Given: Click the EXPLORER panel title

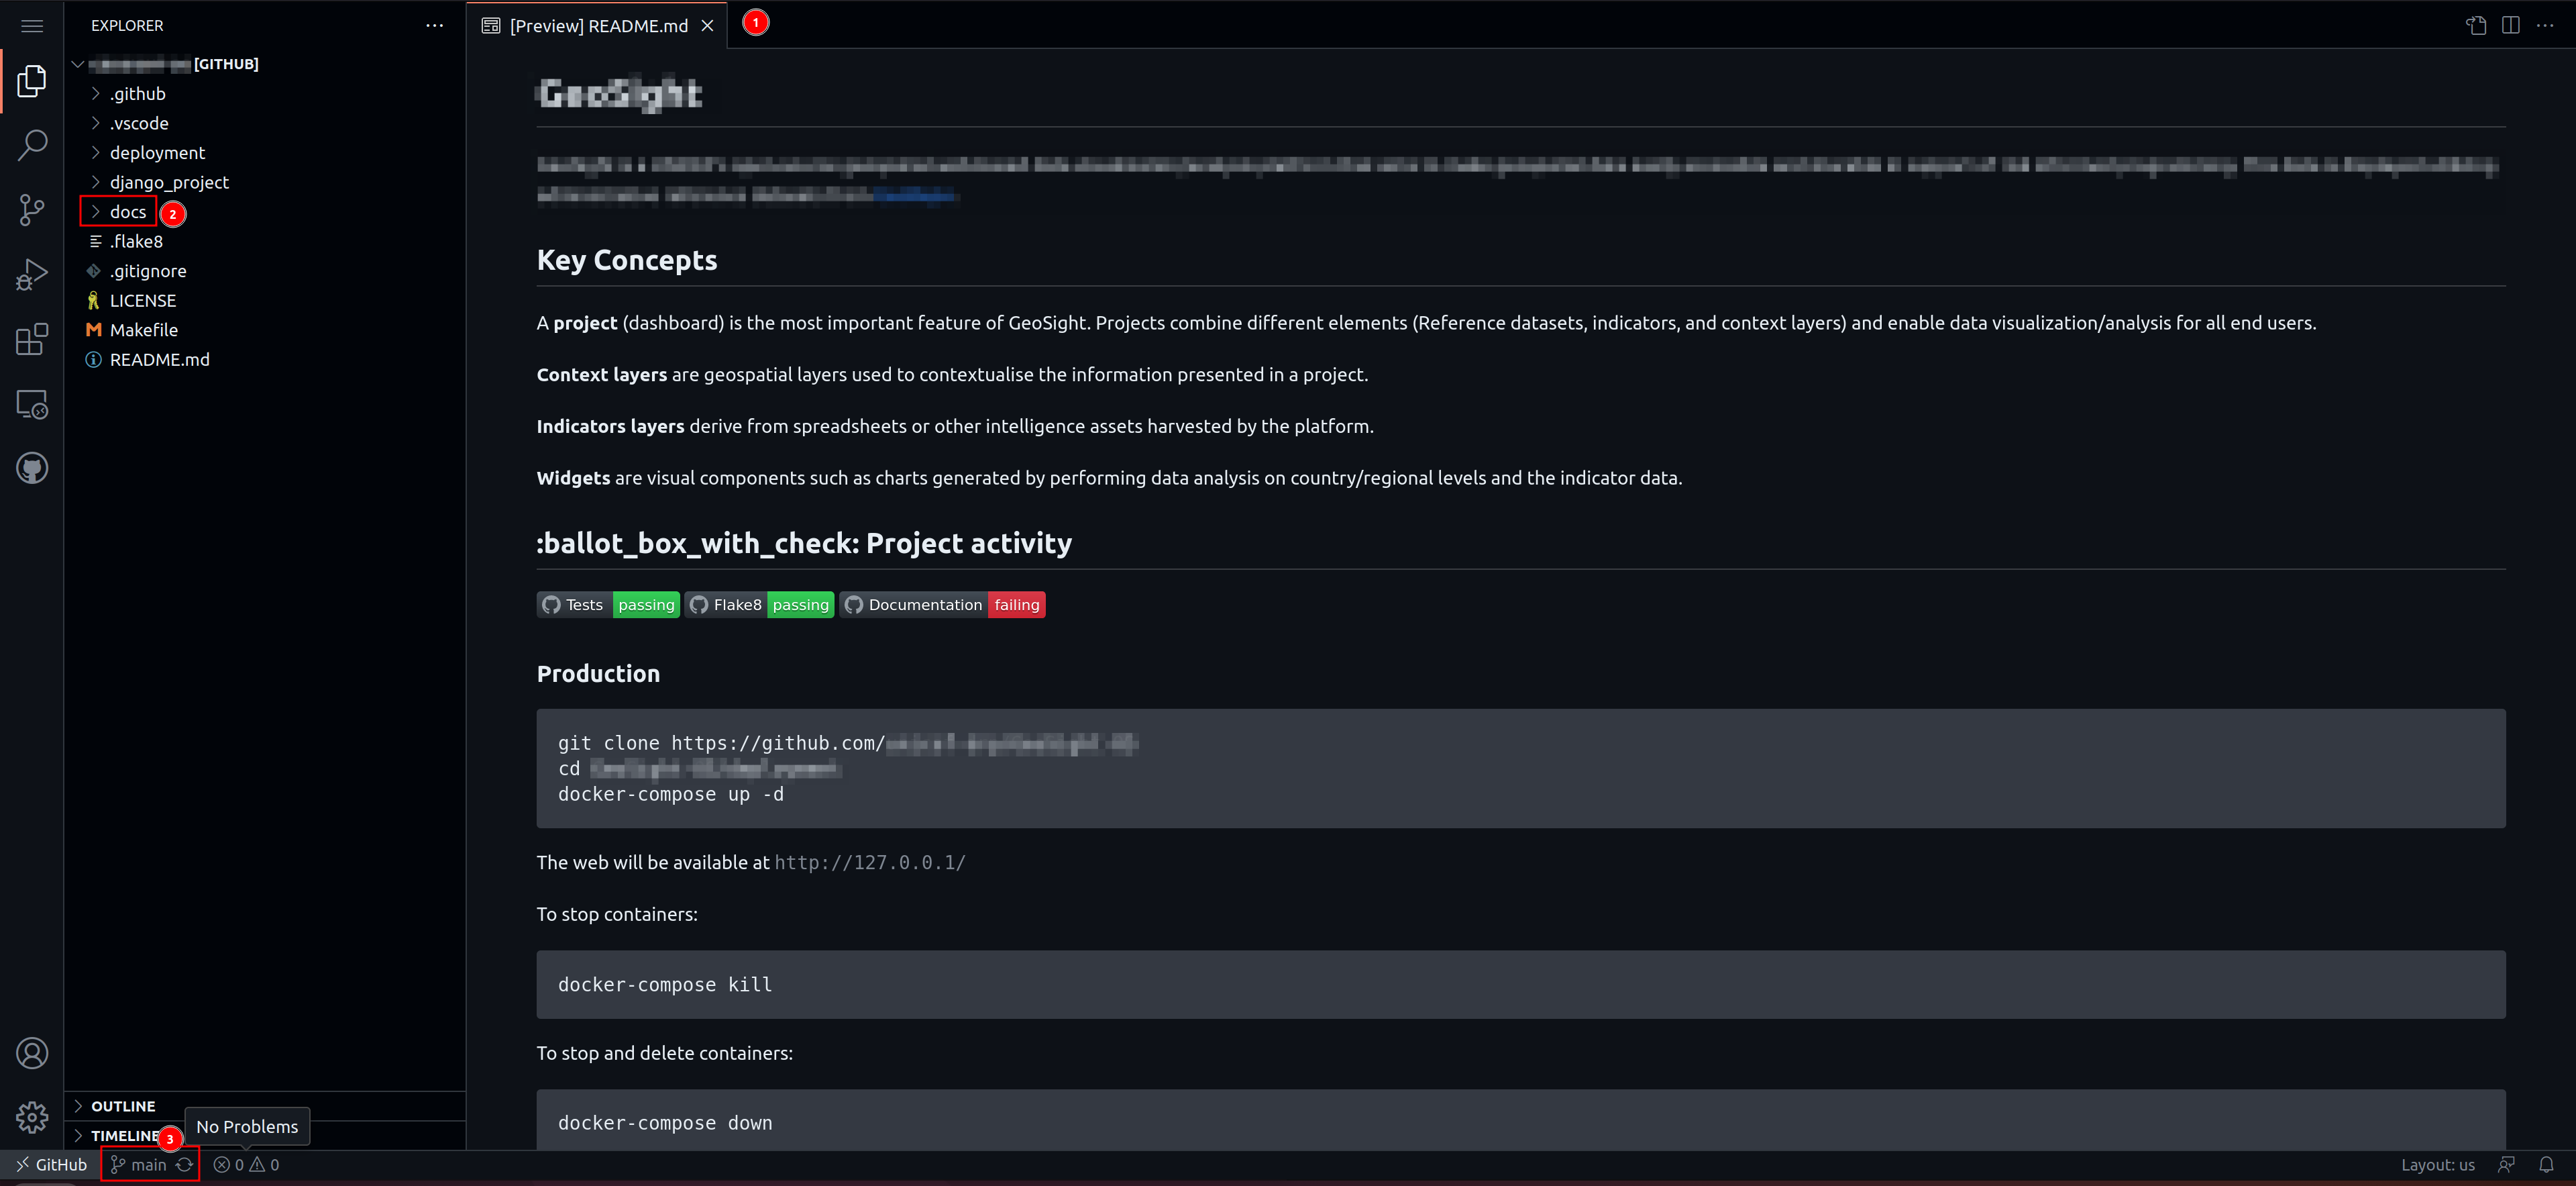Looking at the screenshot, I should (127, 26).
